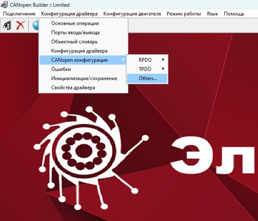The height and width of the screenshot is (221, 258).
Task: Open the Помощь menu
Action: [234, 14]
